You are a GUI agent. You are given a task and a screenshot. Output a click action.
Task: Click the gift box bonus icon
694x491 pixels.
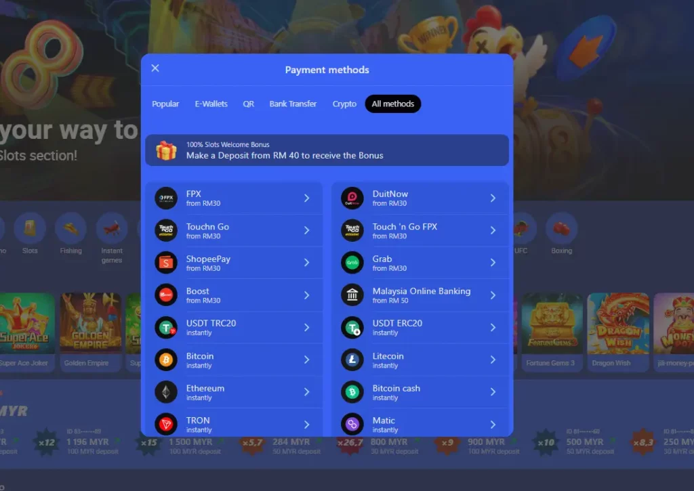[166, 150]
